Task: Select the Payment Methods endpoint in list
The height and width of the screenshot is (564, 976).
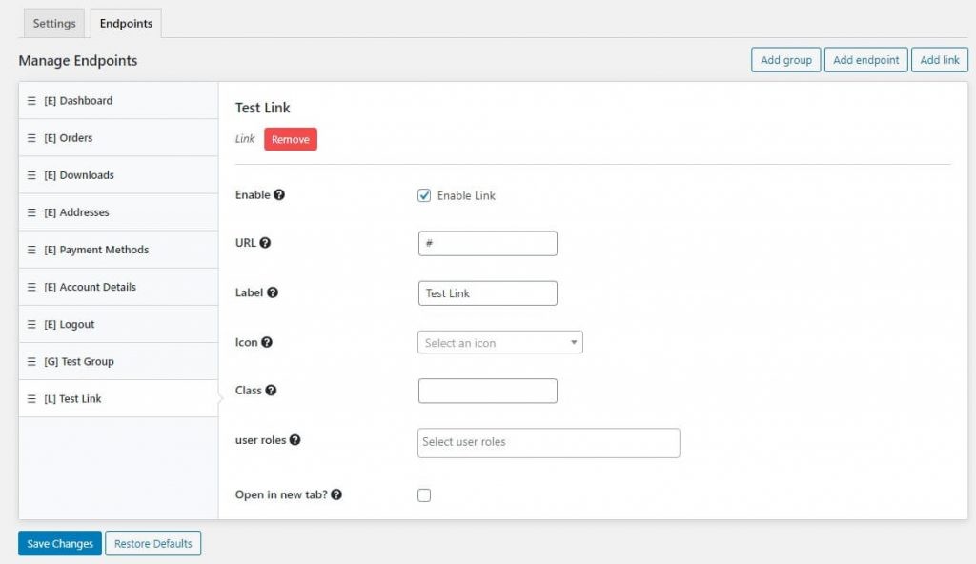Action: (104, 250)
